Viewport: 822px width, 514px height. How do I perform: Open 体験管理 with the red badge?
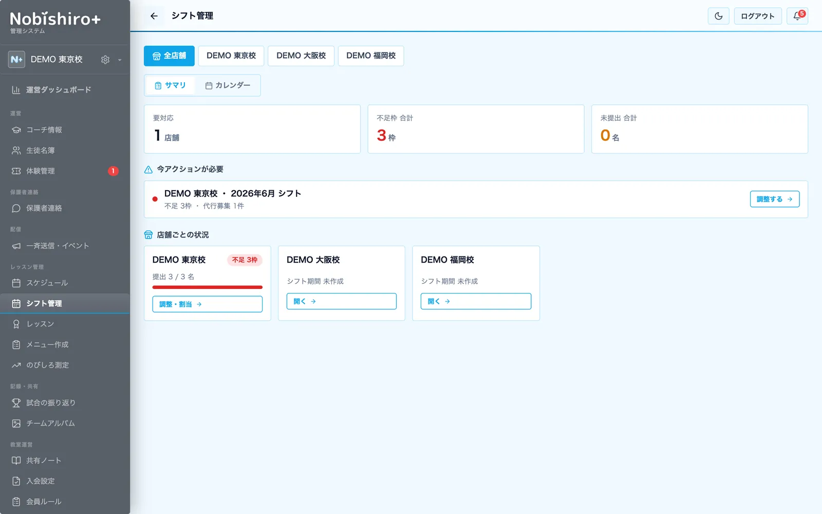(65, 171)
